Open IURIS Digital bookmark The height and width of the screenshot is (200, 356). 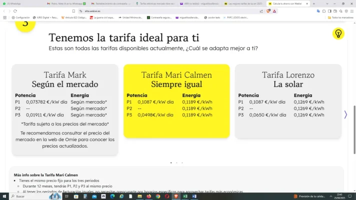click(x=46, y=17)
